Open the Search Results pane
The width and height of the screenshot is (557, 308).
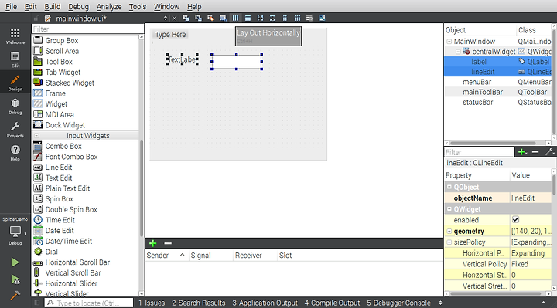199,303
